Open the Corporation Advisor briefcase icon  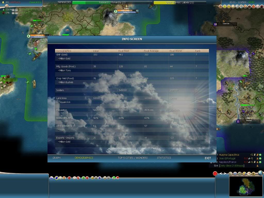(x=250, y=6)
